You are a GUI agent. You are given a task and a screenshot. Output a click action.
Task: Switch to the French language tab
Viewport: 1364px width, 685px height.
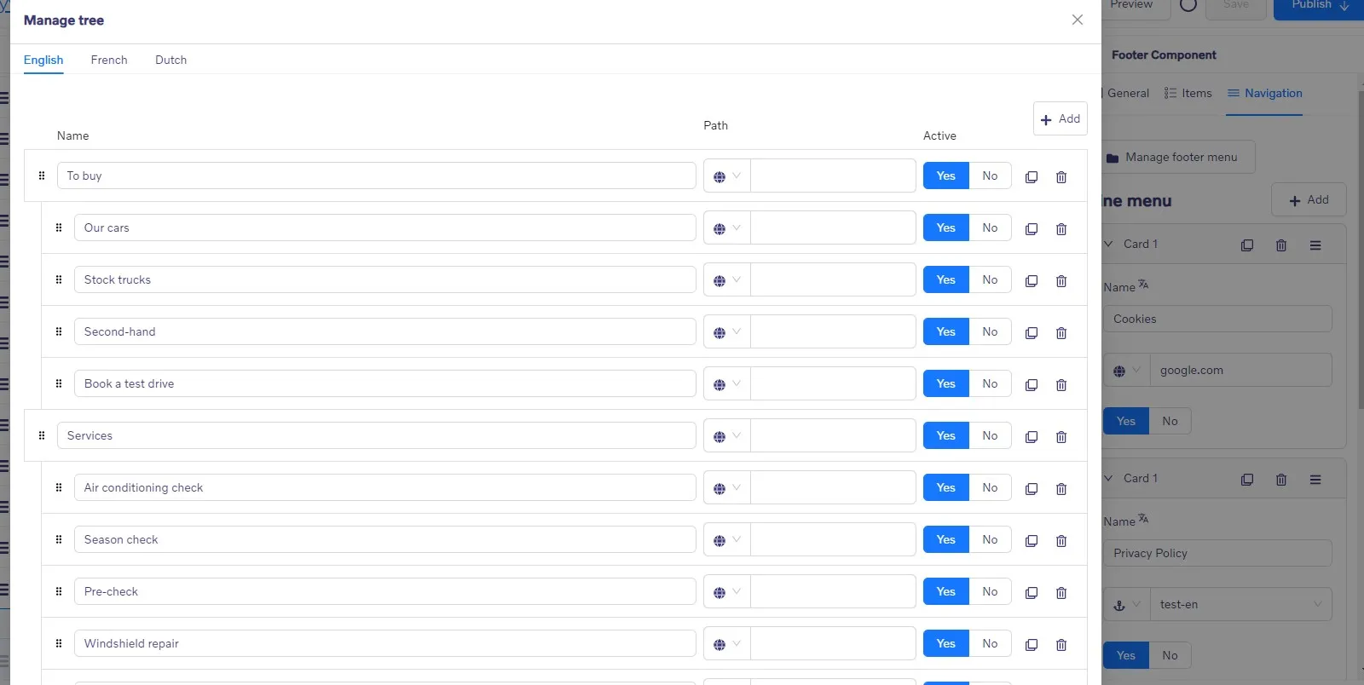coord(109,60)
